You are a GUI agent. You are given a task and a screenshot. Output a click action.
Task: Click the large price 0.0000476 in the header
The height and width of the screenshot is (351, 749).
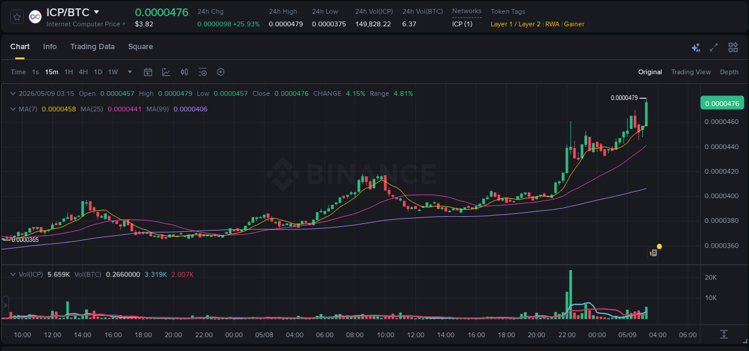point(162,12)
